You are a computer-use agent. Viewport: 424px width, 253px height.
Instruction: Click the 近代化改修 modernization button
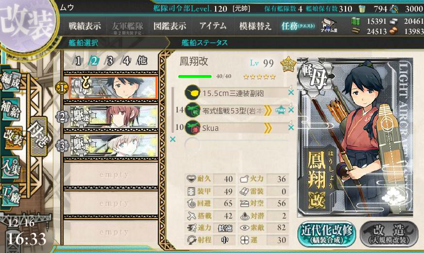pyautogui.click(x=327, y=234)
